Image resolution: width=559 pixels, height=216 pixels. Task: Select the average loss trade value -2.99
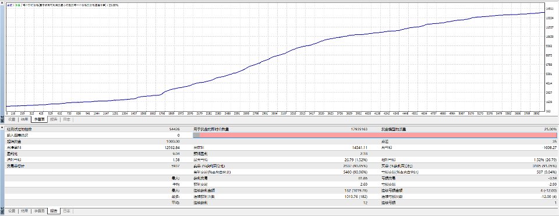pyautogui.click(x=552, y=185)
